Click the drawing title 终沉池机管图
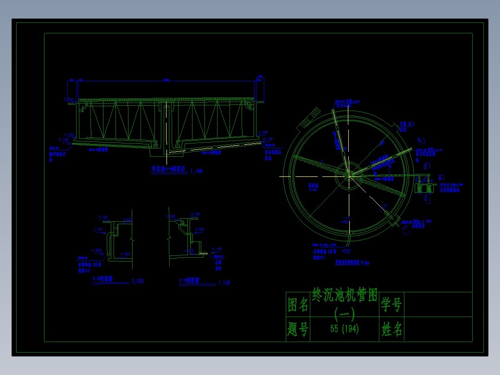The height and width of the screenshot is (375, 500). [x=345, y=295]
